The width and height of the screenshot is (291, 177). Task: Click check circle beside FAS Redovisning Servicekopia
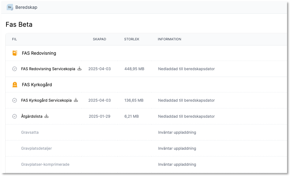(x=15, y=69)
